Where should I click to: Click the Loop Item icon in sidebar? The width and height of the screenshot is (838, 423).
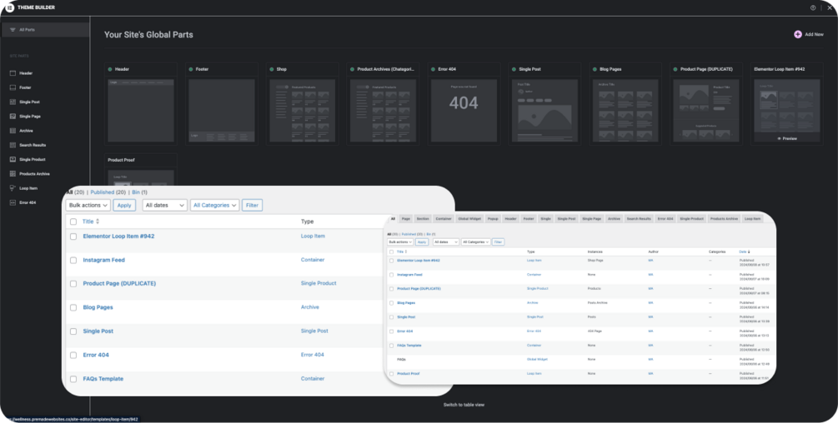13,188
